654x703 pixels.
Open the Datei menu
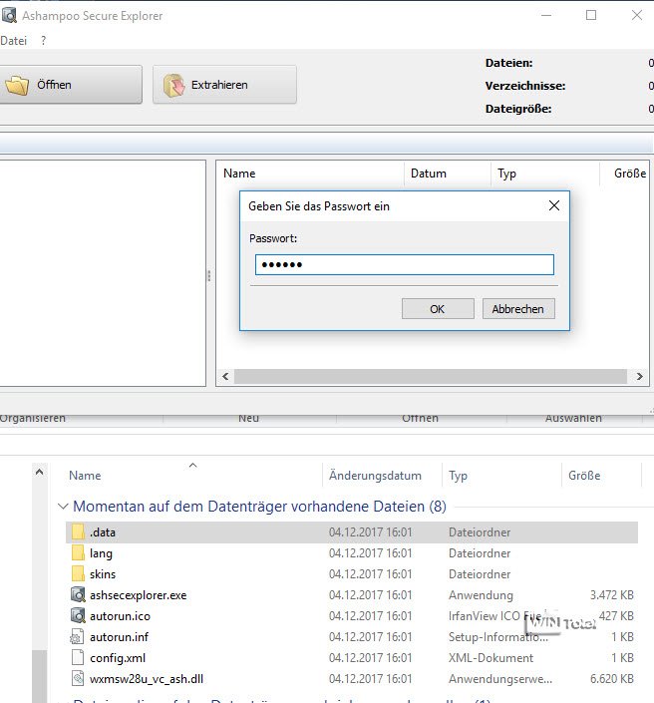13,41
